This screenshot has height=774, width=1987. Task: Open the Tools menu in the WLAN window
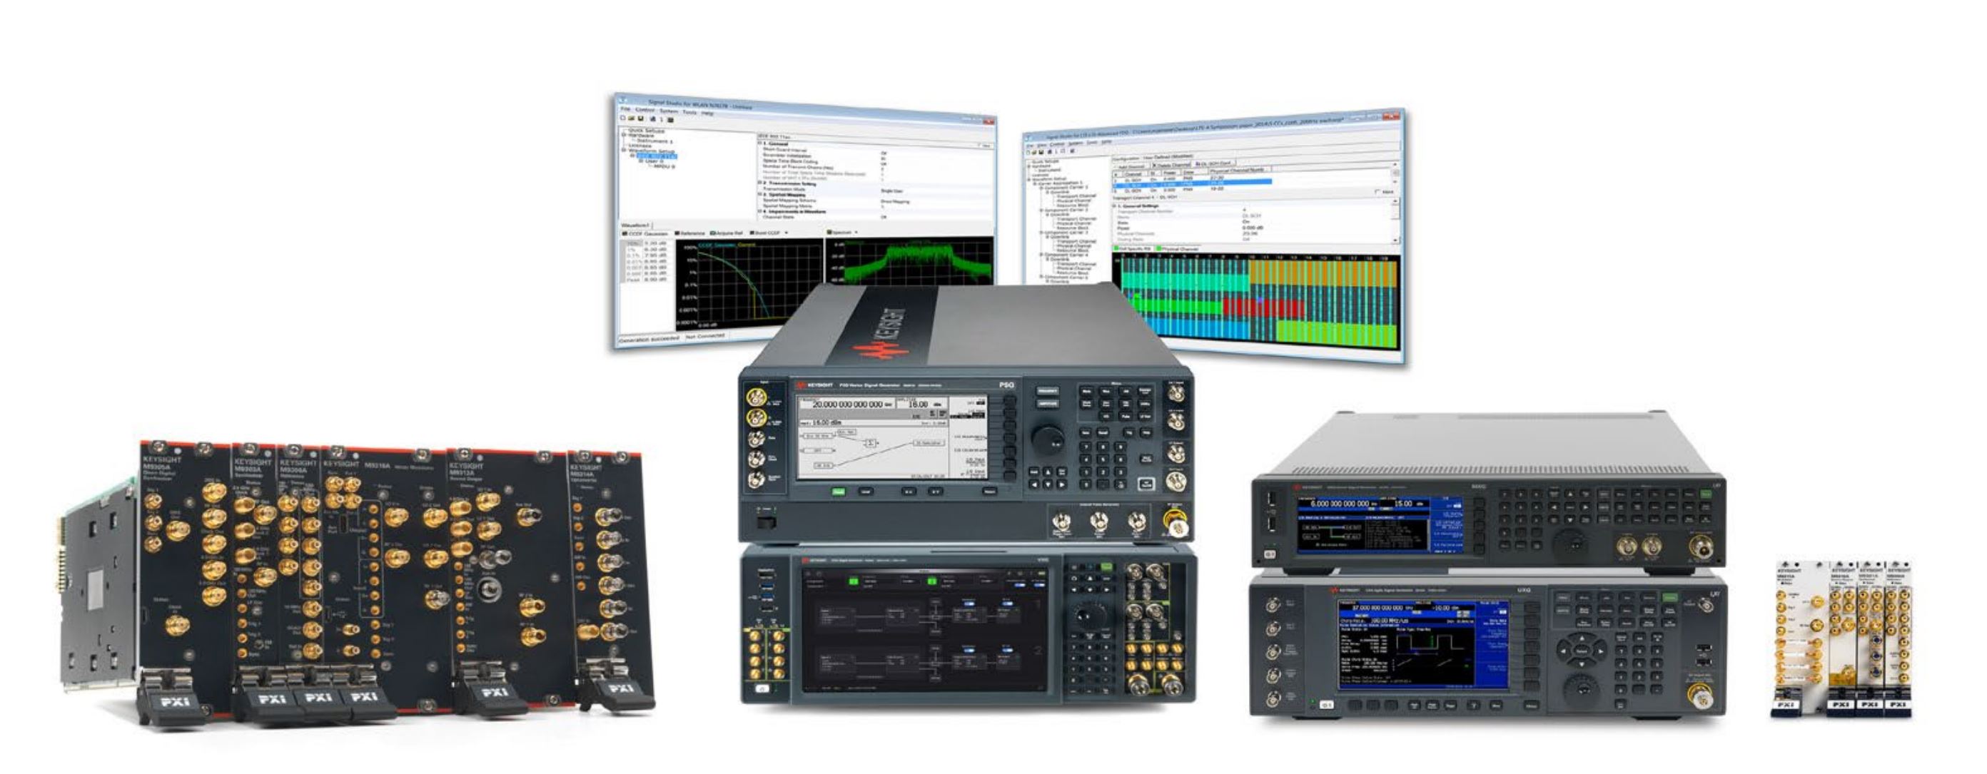coord(690,113)
